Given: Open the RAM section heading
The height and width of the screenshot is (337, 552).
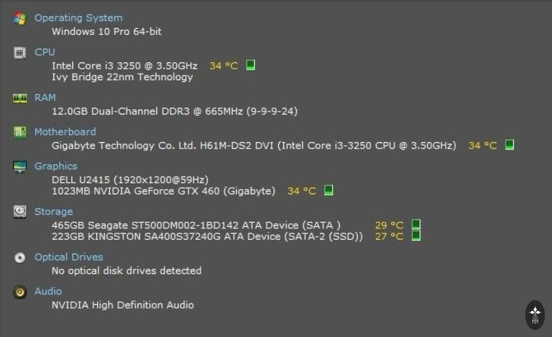Looking at the screenshot, I should pos(45,97).
